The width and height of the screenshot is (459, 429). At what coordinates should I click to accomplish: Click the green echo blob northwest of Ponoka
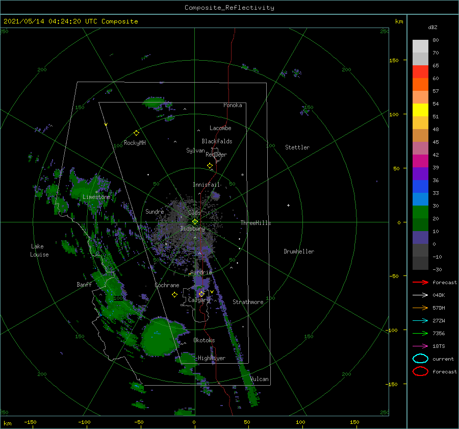(x=154, y=103)
